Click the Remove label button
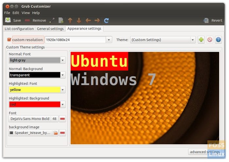Image resolution: width=229 pixels, height=162 pixels. click(x=39, y=20)
